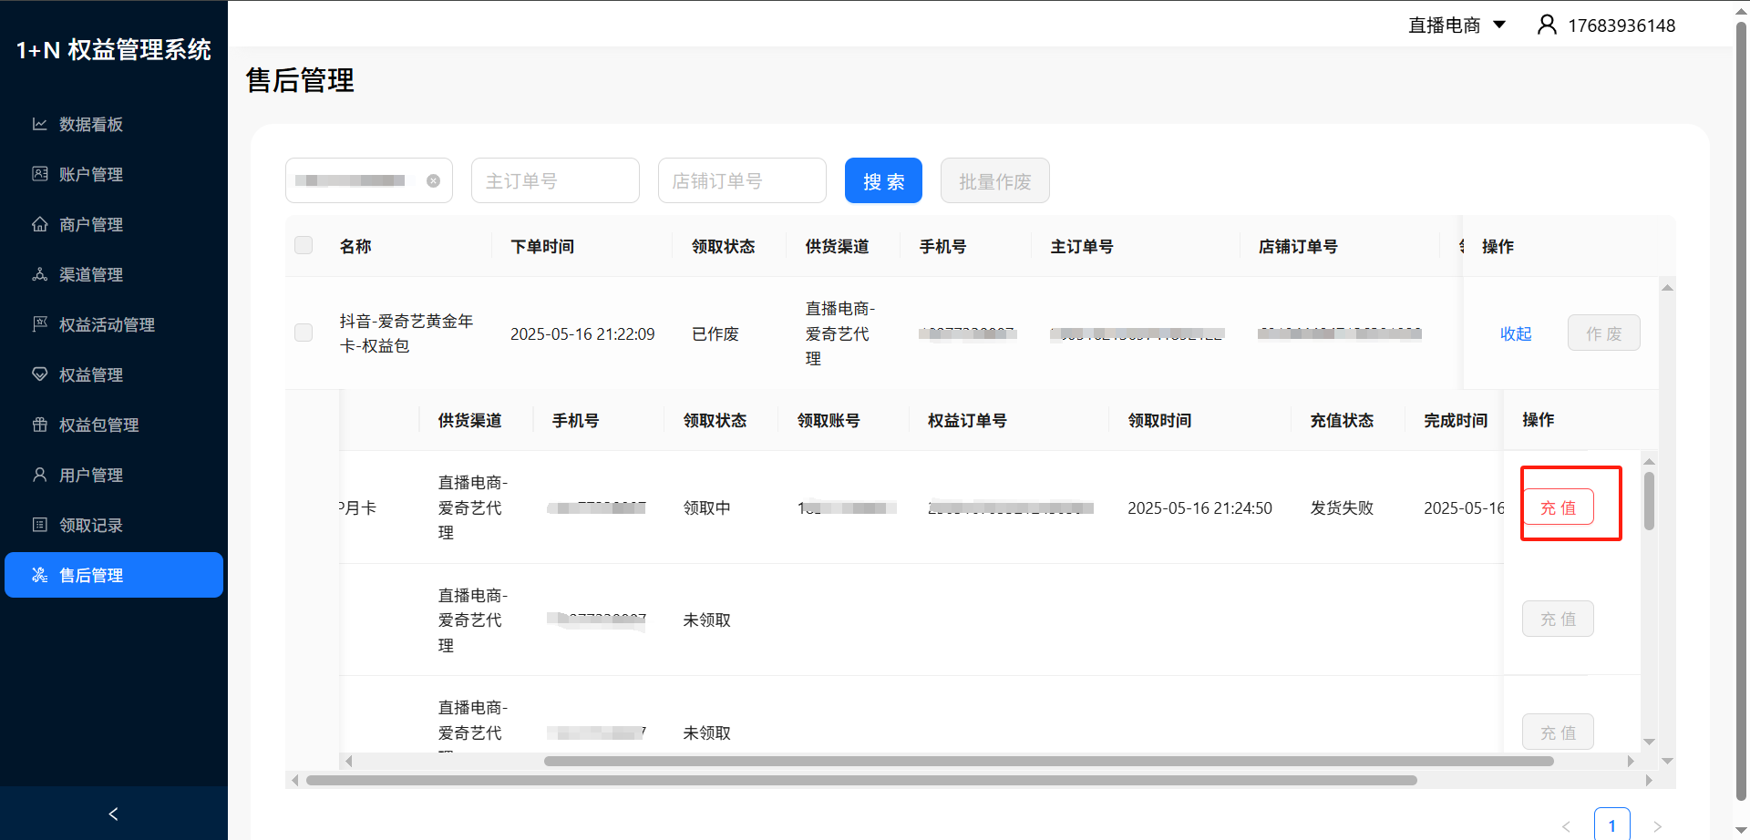Click the user avatar icon in header

pyautogui.click(x=1546, y=25)
